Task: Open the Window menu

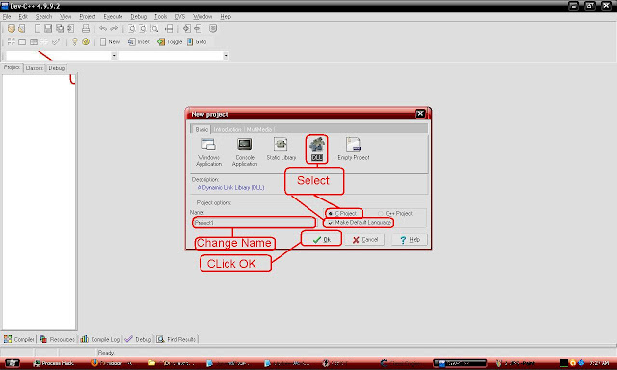Action: [x=202, y=17]
